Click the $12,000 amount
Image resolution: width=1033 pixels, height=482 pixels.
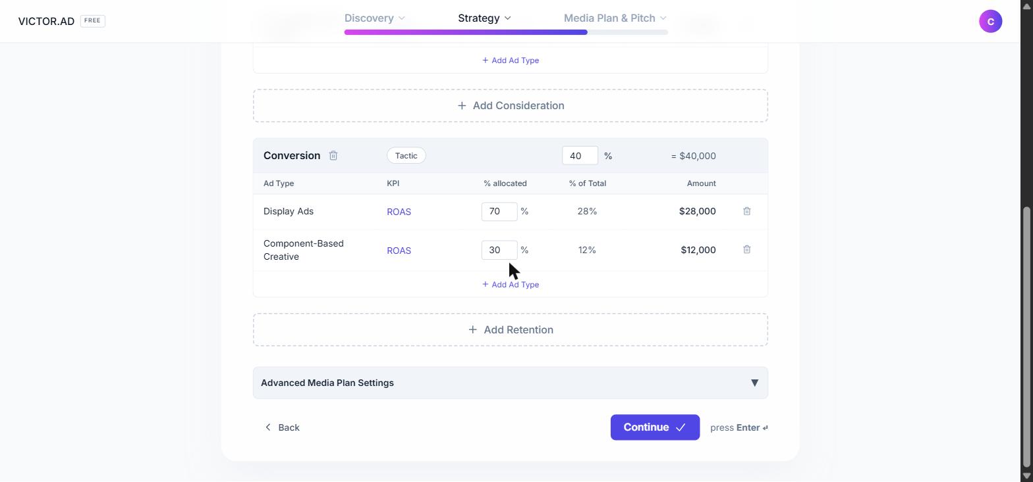click(698, 250)
